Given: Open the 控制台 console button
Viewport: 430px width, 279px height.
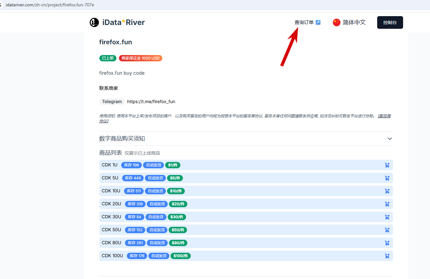Looking at the screenshot, I should tap(390, 22).
